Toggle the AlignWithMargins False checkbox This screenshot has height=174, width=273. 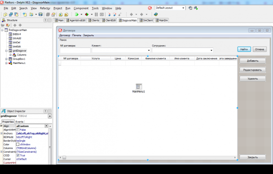click(18, 130)
